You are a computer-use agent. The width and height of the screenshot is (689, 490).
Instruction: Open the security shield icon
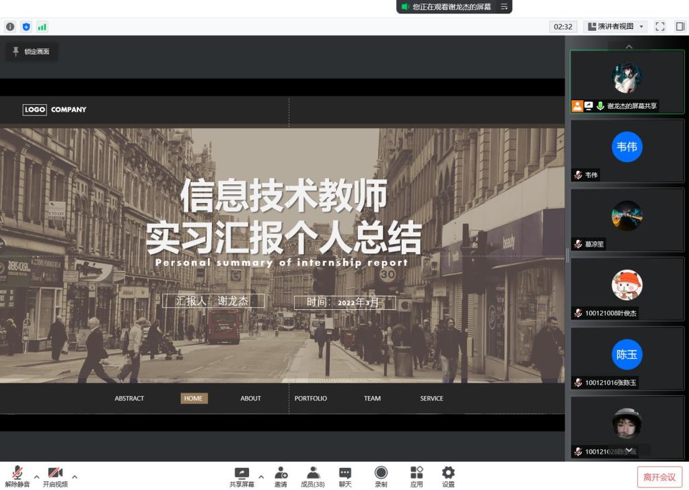[26, 27]
